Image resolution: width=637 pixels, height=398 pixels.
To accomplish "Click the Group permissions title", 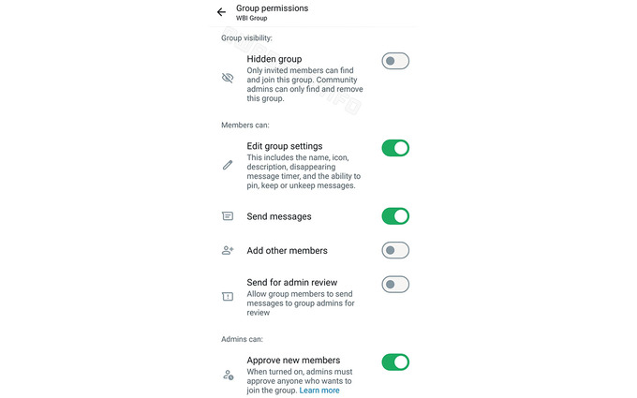I will pyautogui.click(x=272, y=8).
